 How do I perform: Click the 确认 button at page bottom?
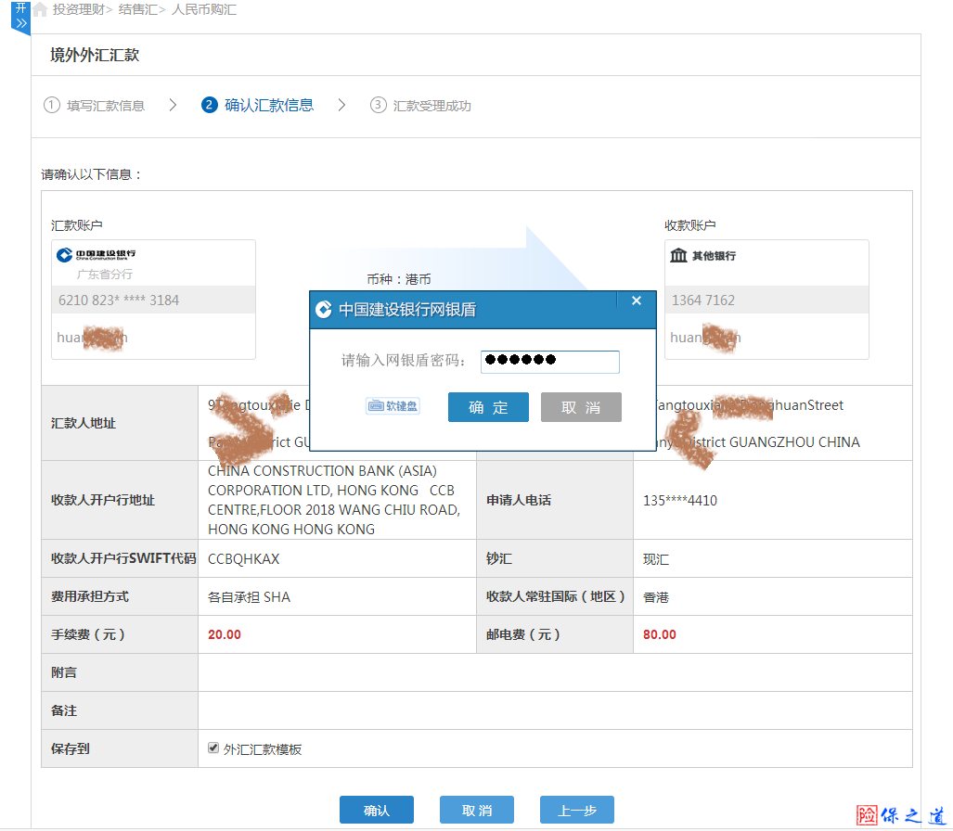click(377, 811)
